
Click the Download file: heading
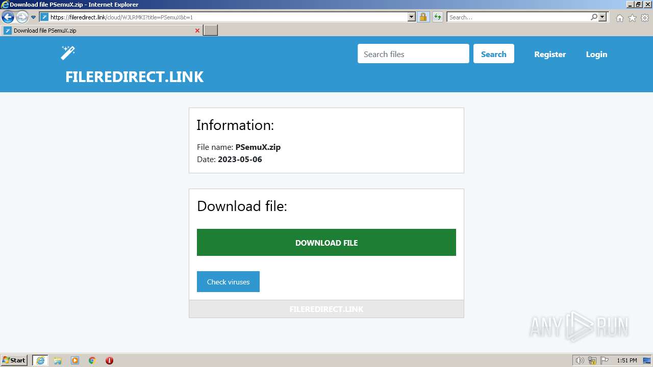242,206
